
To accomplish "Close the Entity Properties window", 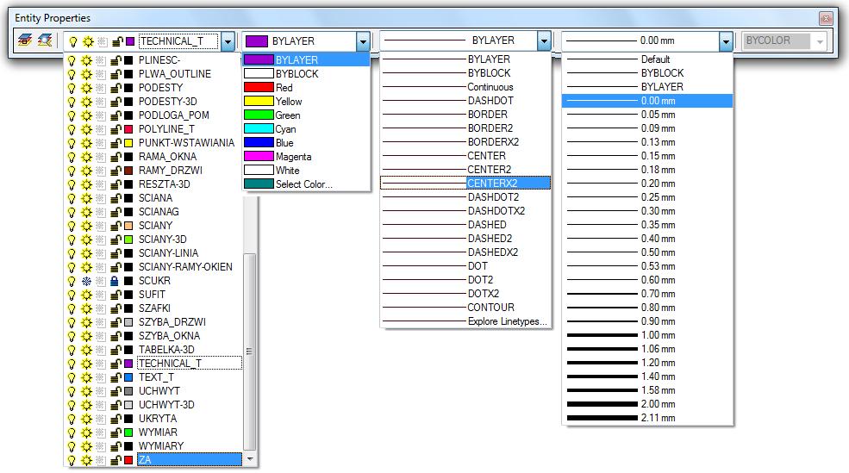I will [826, 18].
